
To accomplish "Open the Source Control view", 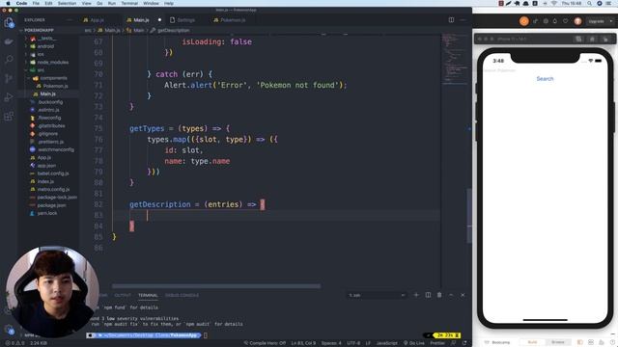I will pos(9,78).
